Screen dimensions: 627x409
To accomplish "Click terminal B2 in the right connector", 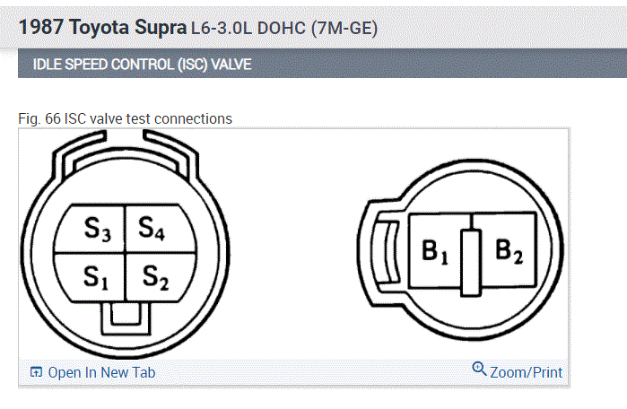I will pos(508,252).
